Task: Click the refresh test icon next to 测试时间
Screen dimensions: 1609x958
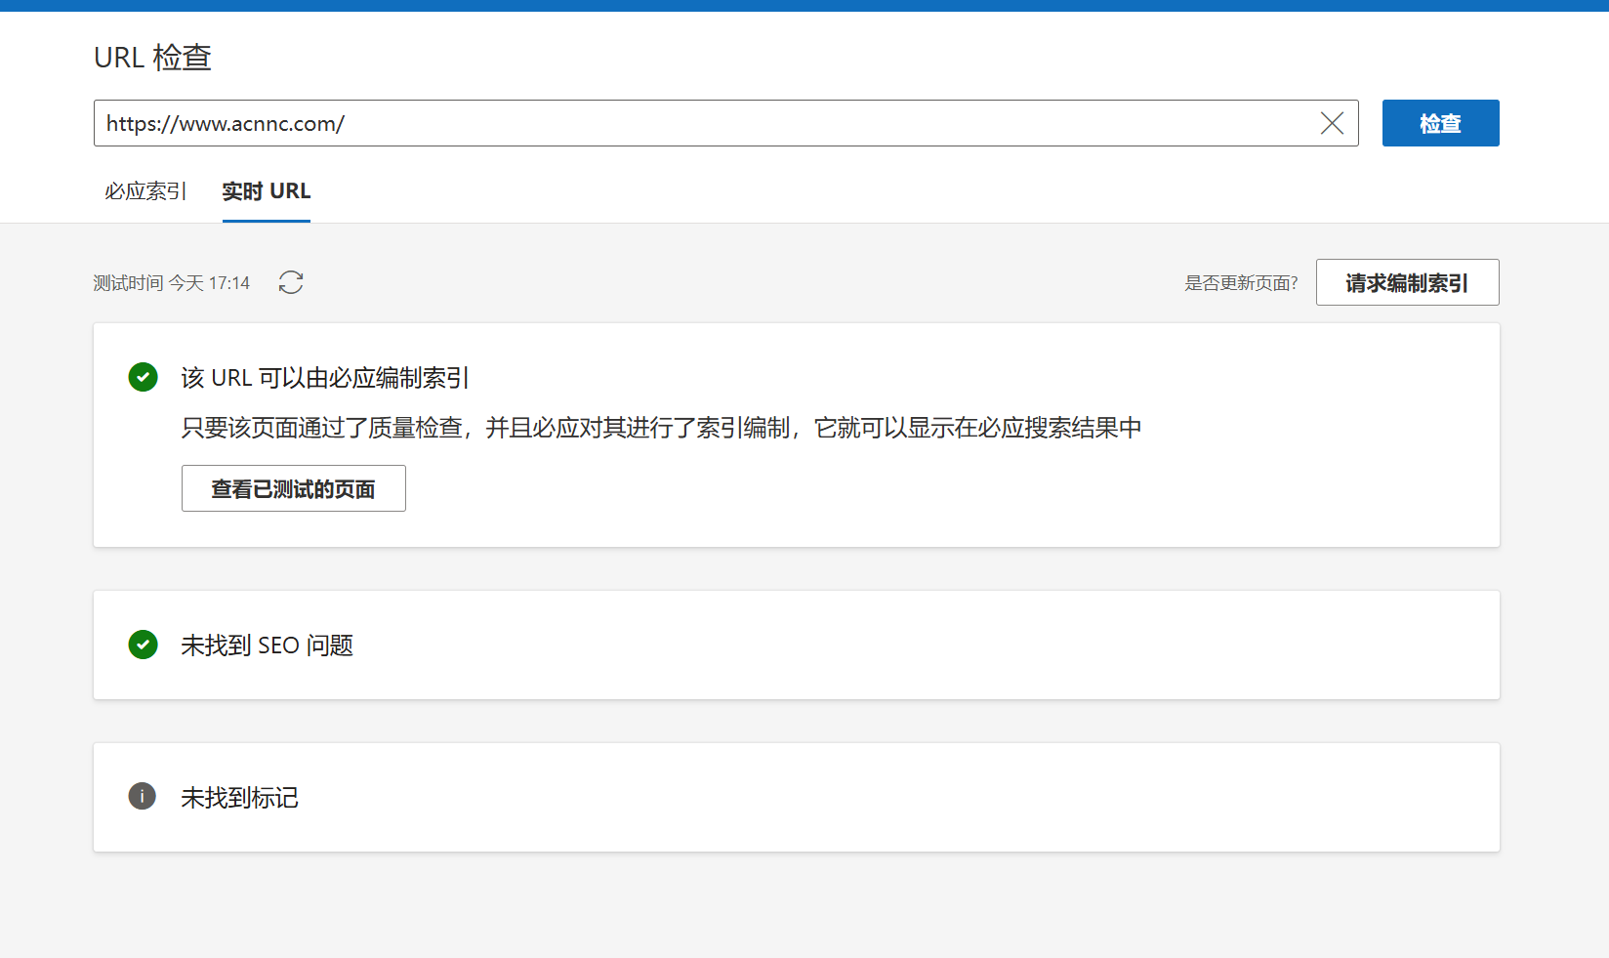Action: click(x=291, y=282)
